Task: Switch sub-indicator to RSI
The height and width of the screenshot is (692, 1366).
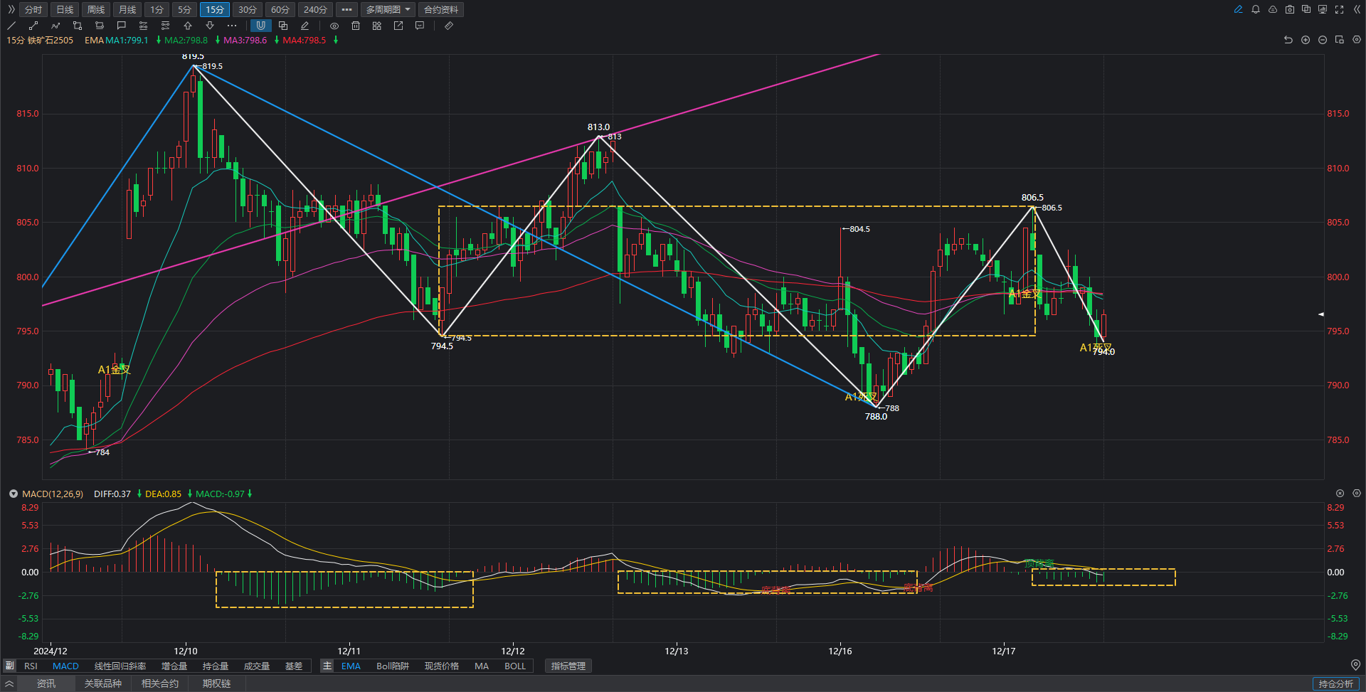Action: [31, 666]
